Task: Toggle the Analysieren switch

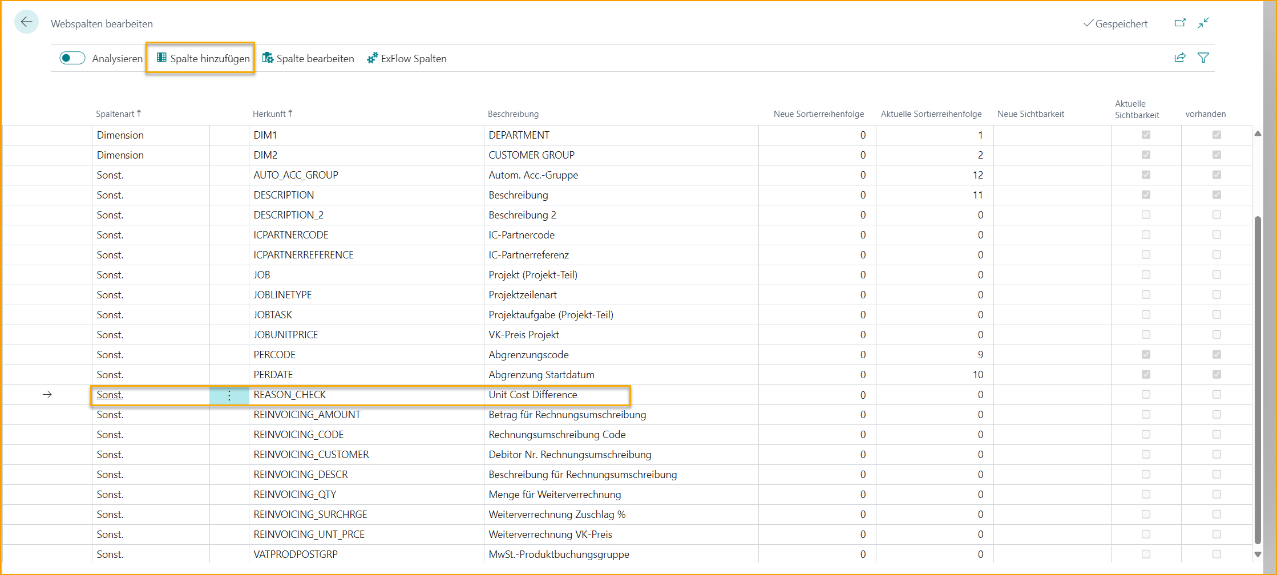Action: click(72, 58)
